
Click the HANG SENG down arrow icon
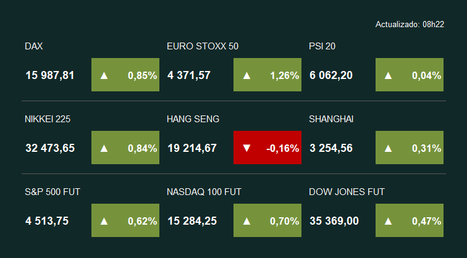246,148
